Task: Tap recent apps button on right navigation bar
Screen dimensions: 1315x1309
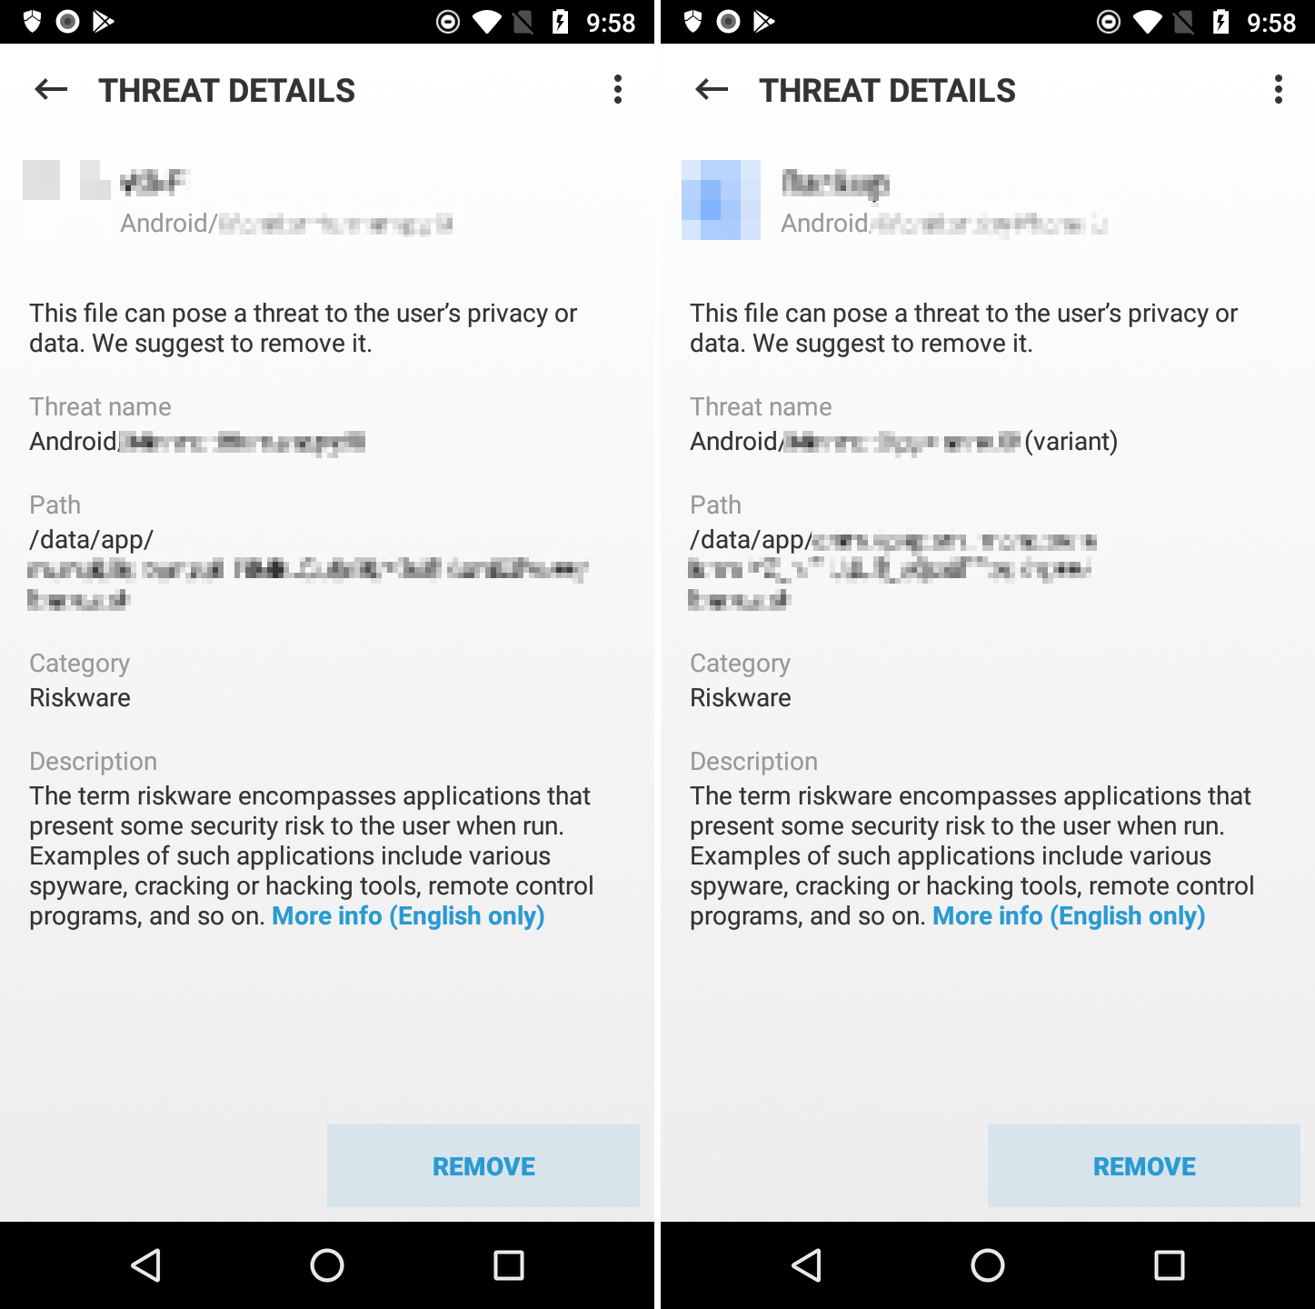Action: [1170, 1265]
